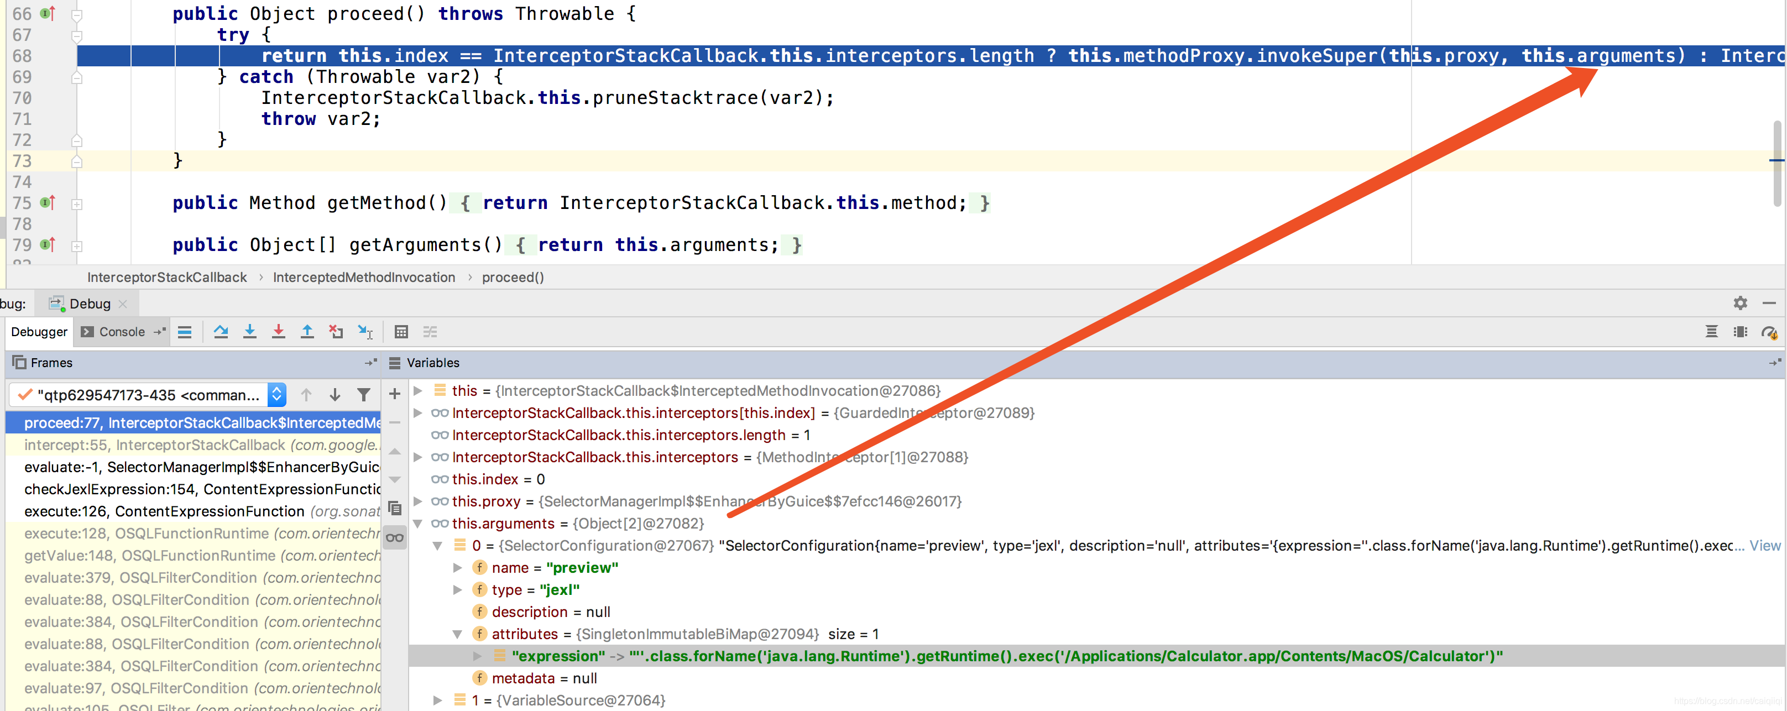Hide the Variables panel
The width and height of the screenshot is (1787, 711).
(1774, 362)
